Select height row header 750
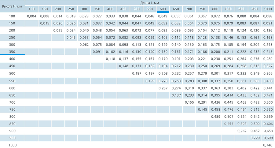 tap(12, 109)
